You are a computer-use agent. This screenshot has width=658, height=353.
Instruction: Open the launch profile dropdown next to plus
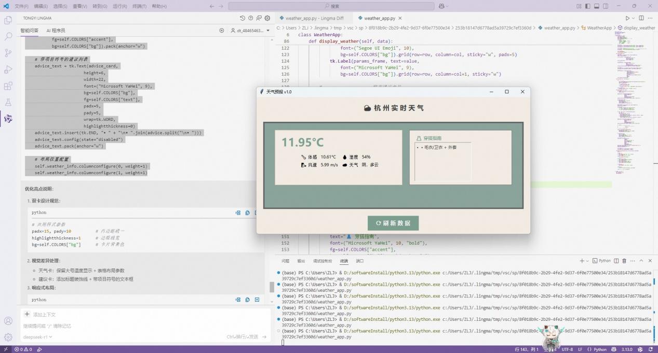[x=587, y=261]
